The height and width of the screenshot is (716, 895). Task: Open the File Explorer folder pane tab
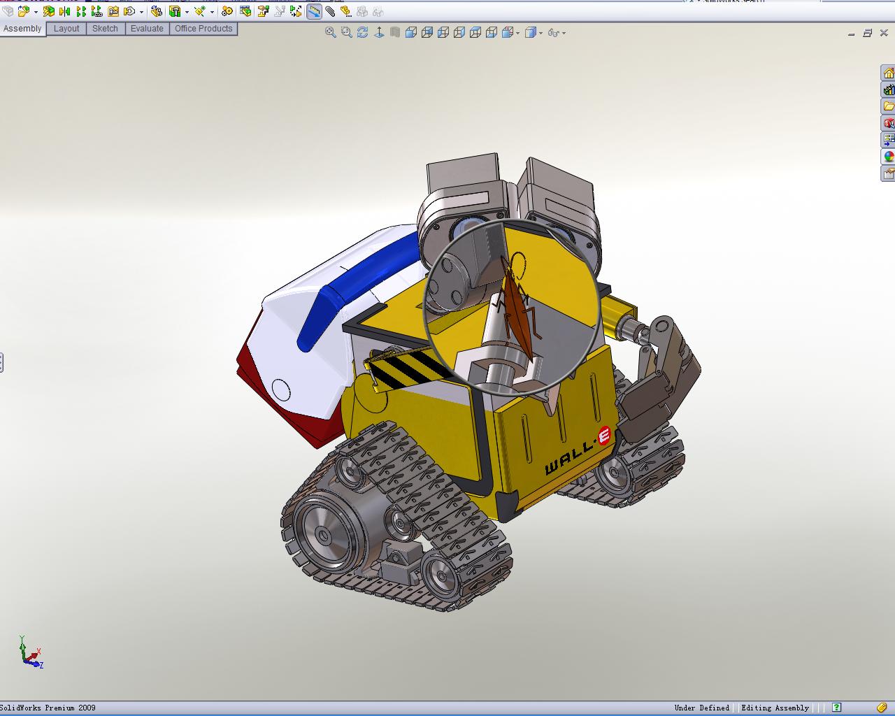click(x=888, y=106)
